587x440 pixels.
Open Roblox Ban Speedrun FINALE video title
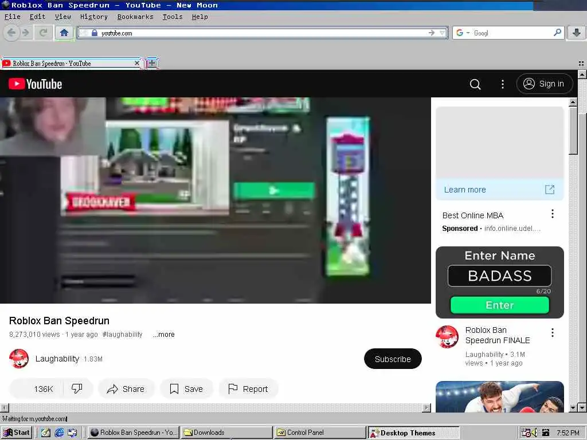tap(498, 335)
